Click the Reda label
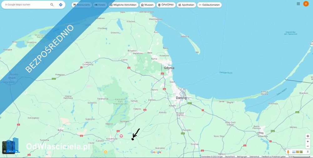 click(x=150, y=53)
